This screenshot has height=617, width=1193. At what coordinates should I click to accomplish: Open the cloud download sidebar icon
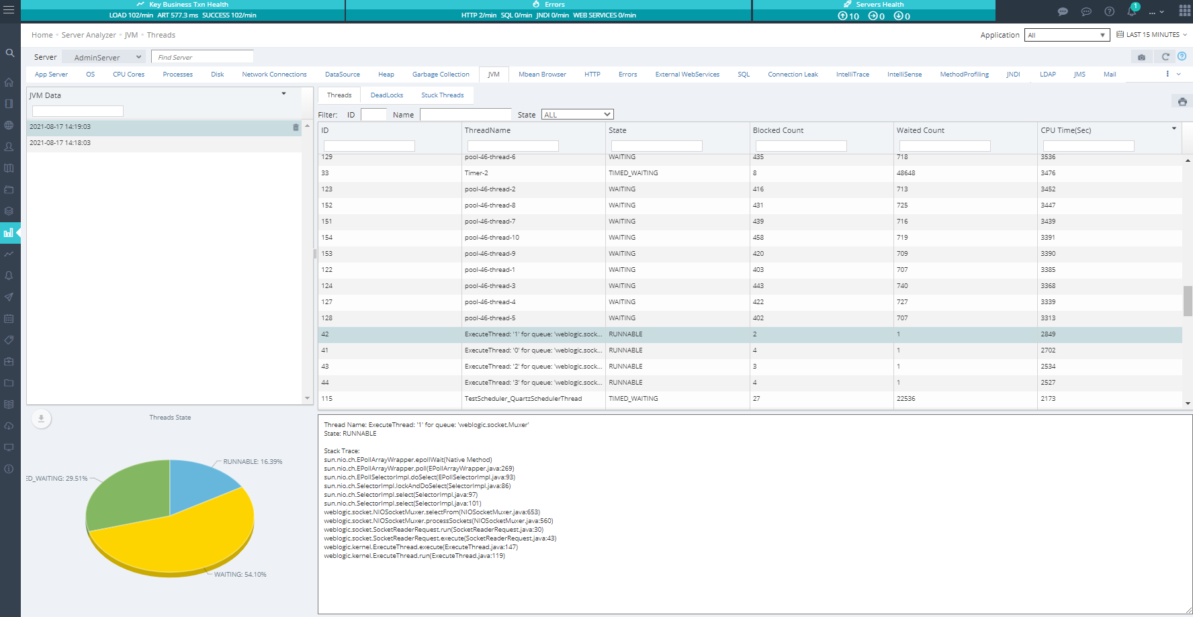point(9,426)
